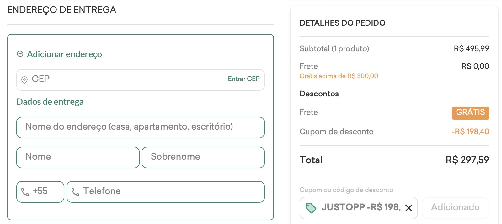Focus the Sobrenome input field
502x224 pixels.
tap(203, 157)
